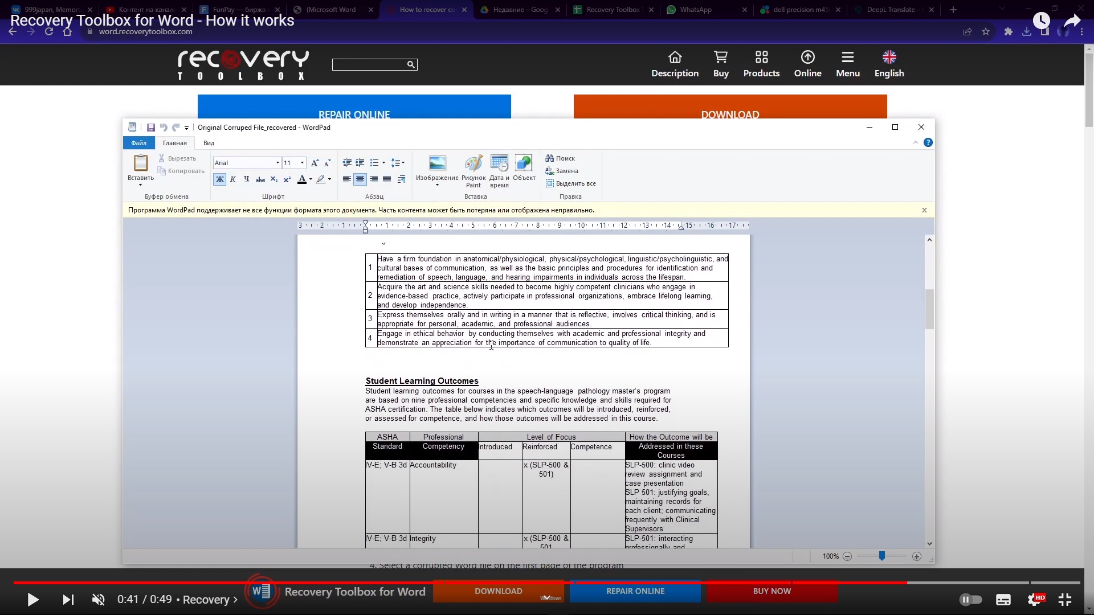Open the line spacing dropdown

tap(399, 163)
